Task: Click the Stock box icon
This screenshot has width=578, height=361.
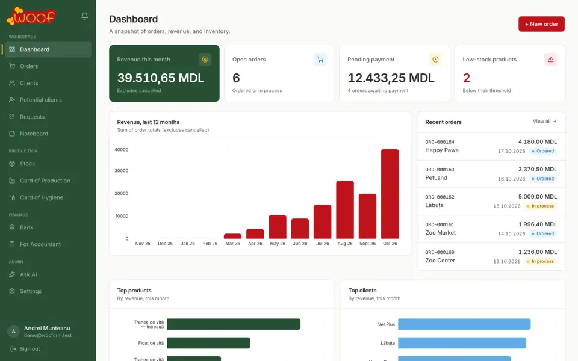Action: pyautogui.click(x=12, y=164)
